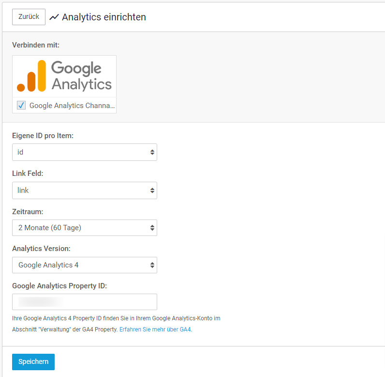Viewport: 385px width, 377px height.
Task: Click the orange Google Analytics bar chart logo
Action: (x=31, y=76)
